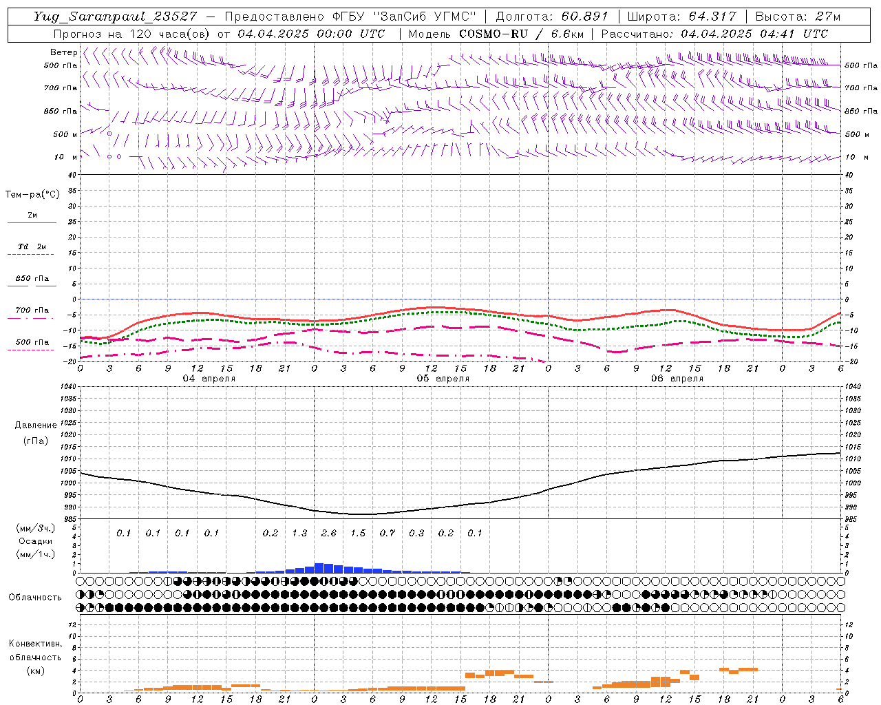Viewport: 881px width, 705px height.
Task: Click the "Облачность" cloud cover label
Action: point(35,598)
